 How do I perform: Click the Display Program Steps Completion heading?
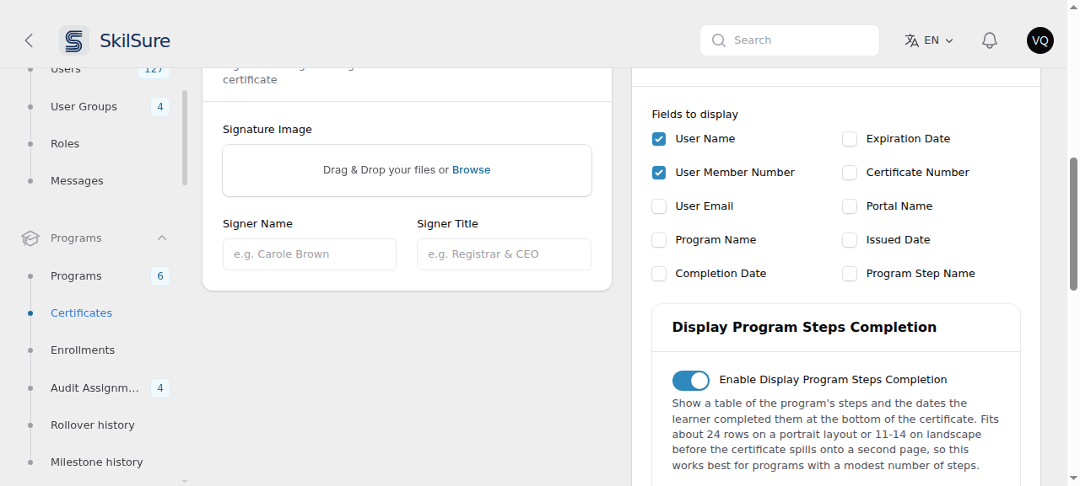[804, 328]
